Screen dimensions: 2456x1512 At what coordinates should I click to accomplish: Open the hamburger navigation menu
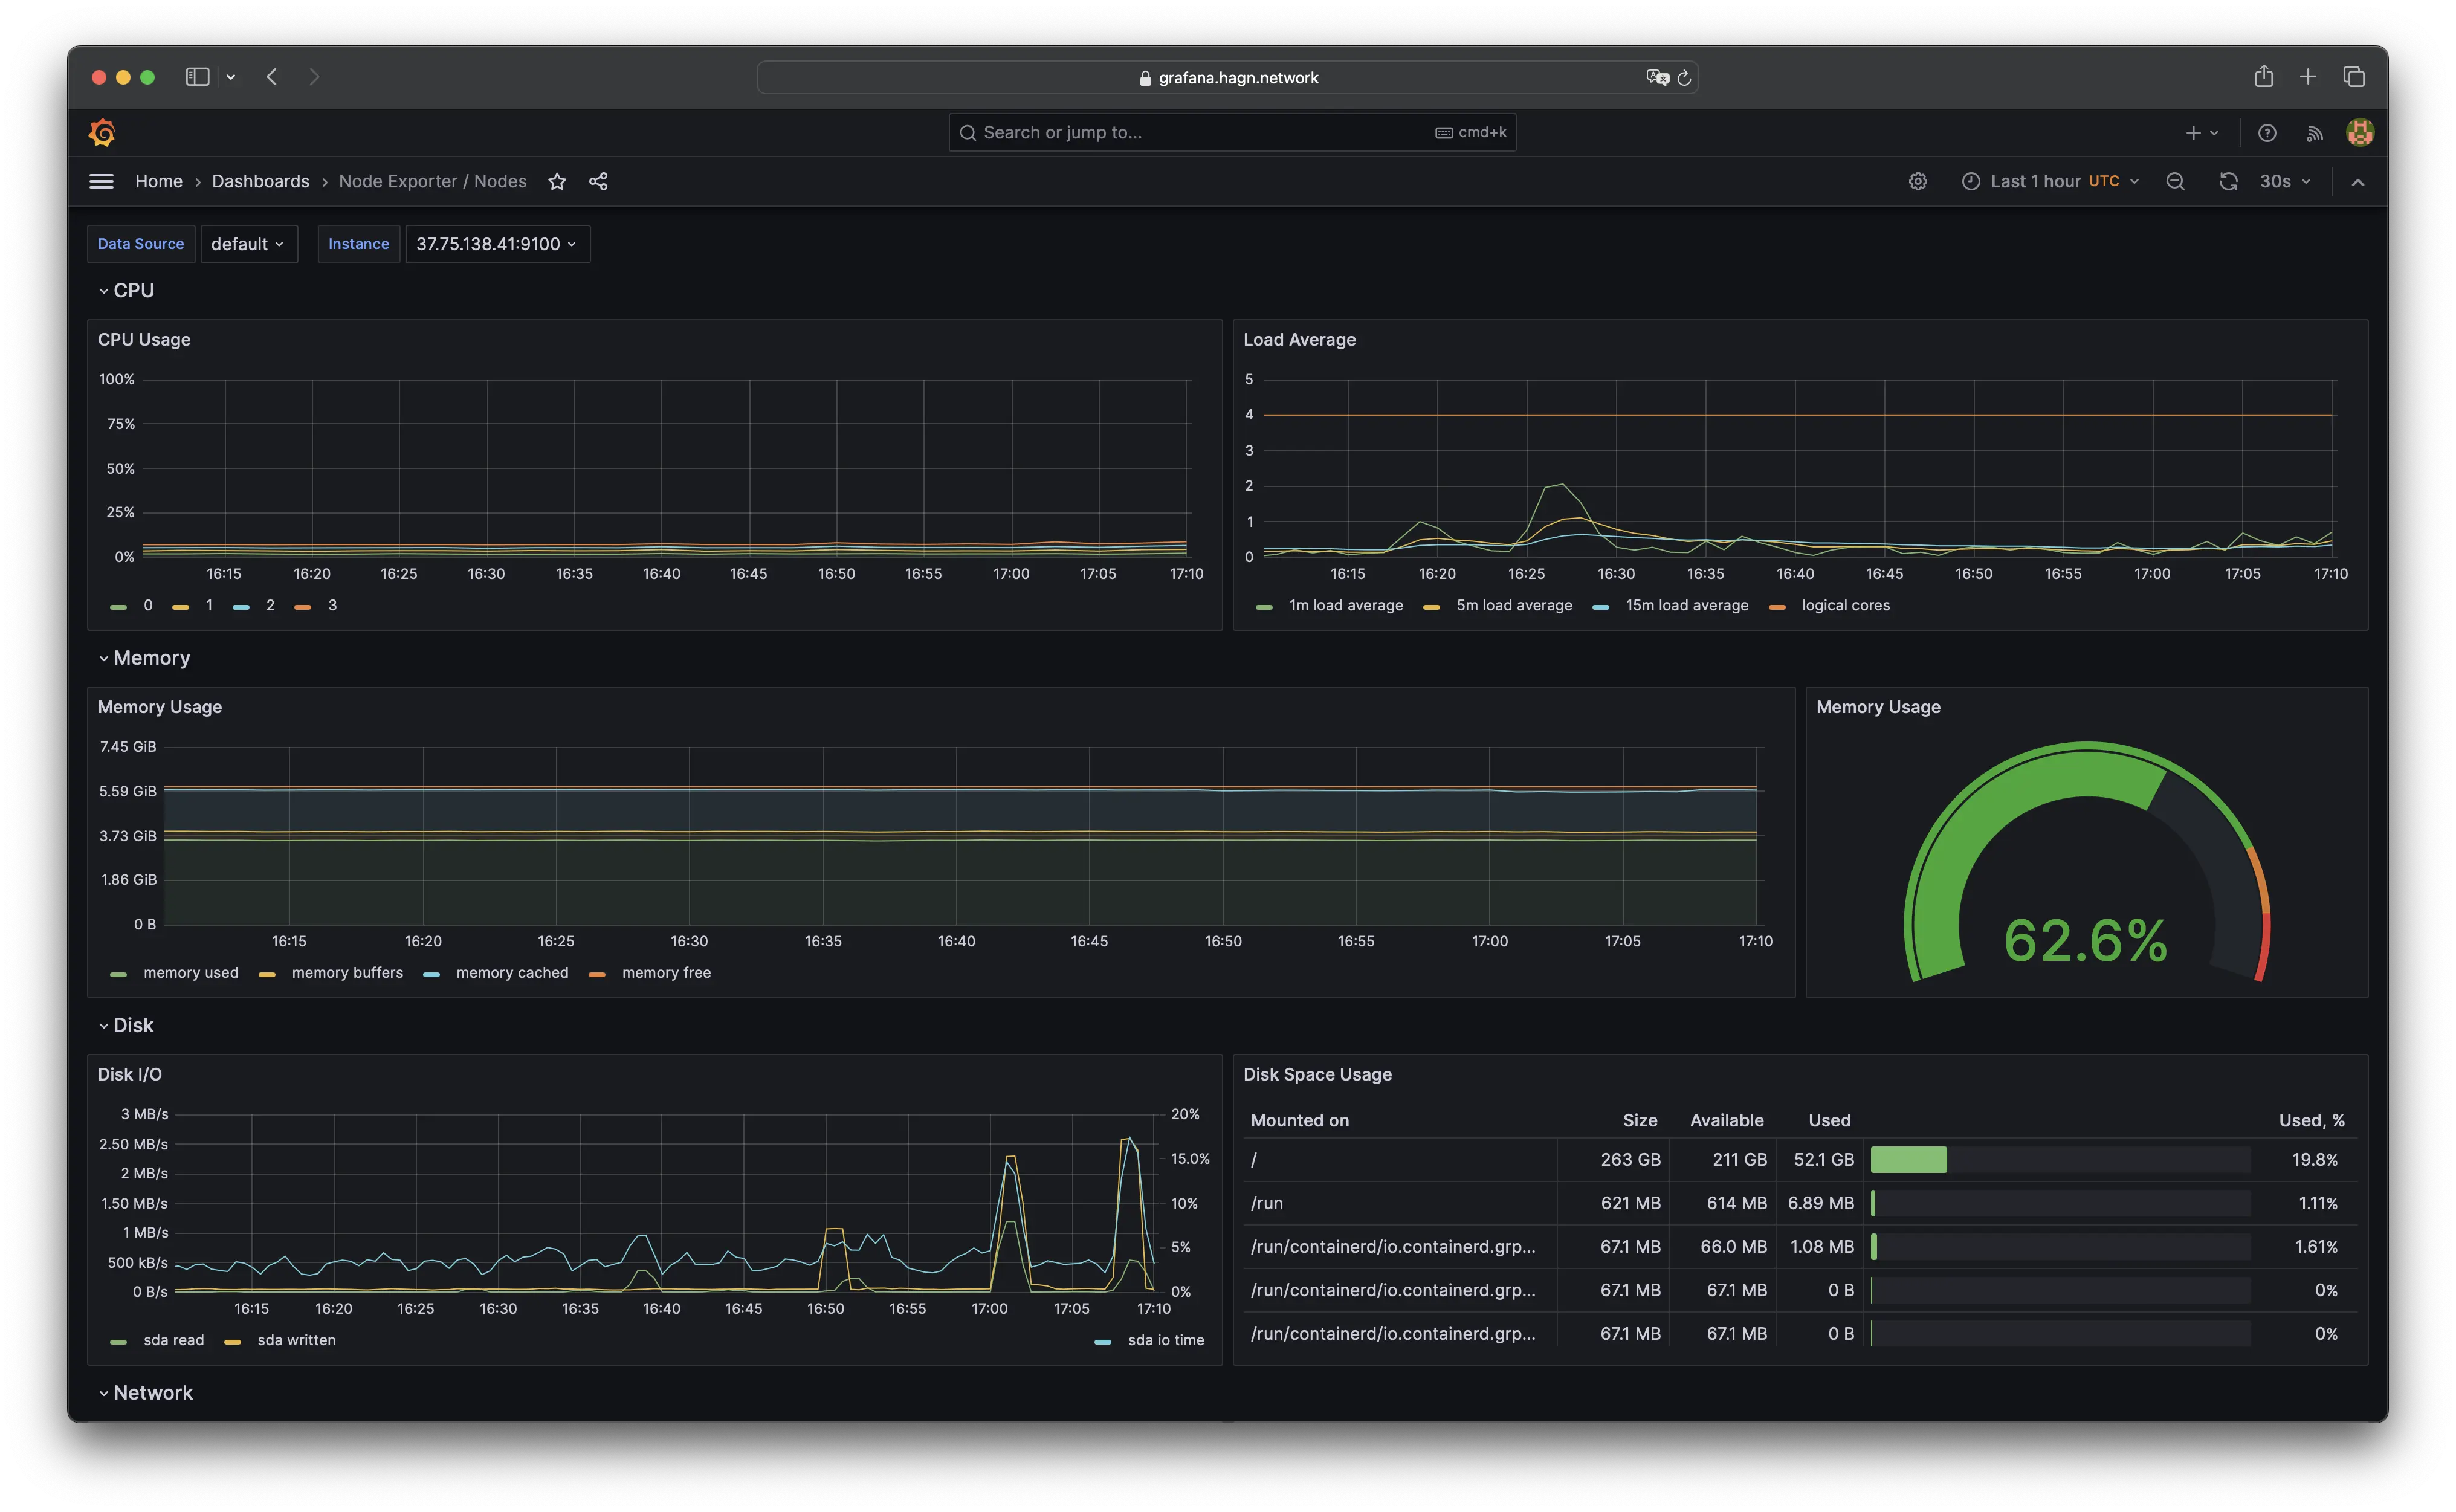101,181
